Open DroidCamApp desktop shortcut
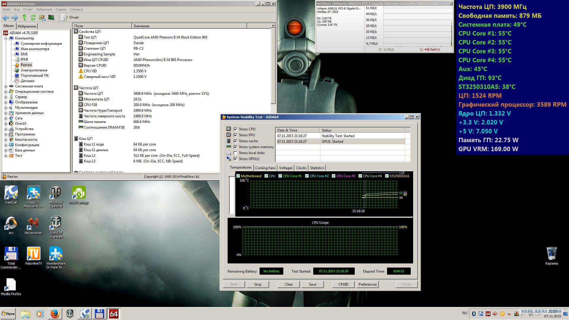Screen dimensions: 569x320 [x=79, y=195]
